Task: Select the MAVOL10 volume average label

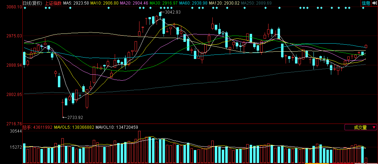Action: (x=117, y=127)
